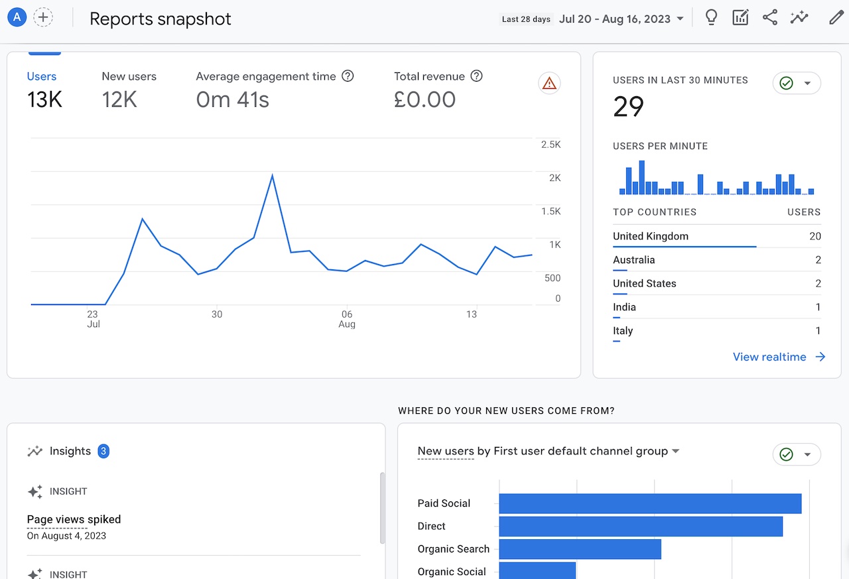Click the Insights count badge showing 3
Screen dimensions: 849x579
[103, 451]
